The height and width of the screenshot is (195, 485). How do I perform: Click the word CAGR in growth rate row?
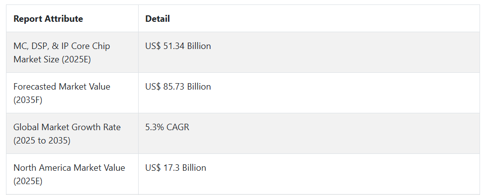coord(178,127)
